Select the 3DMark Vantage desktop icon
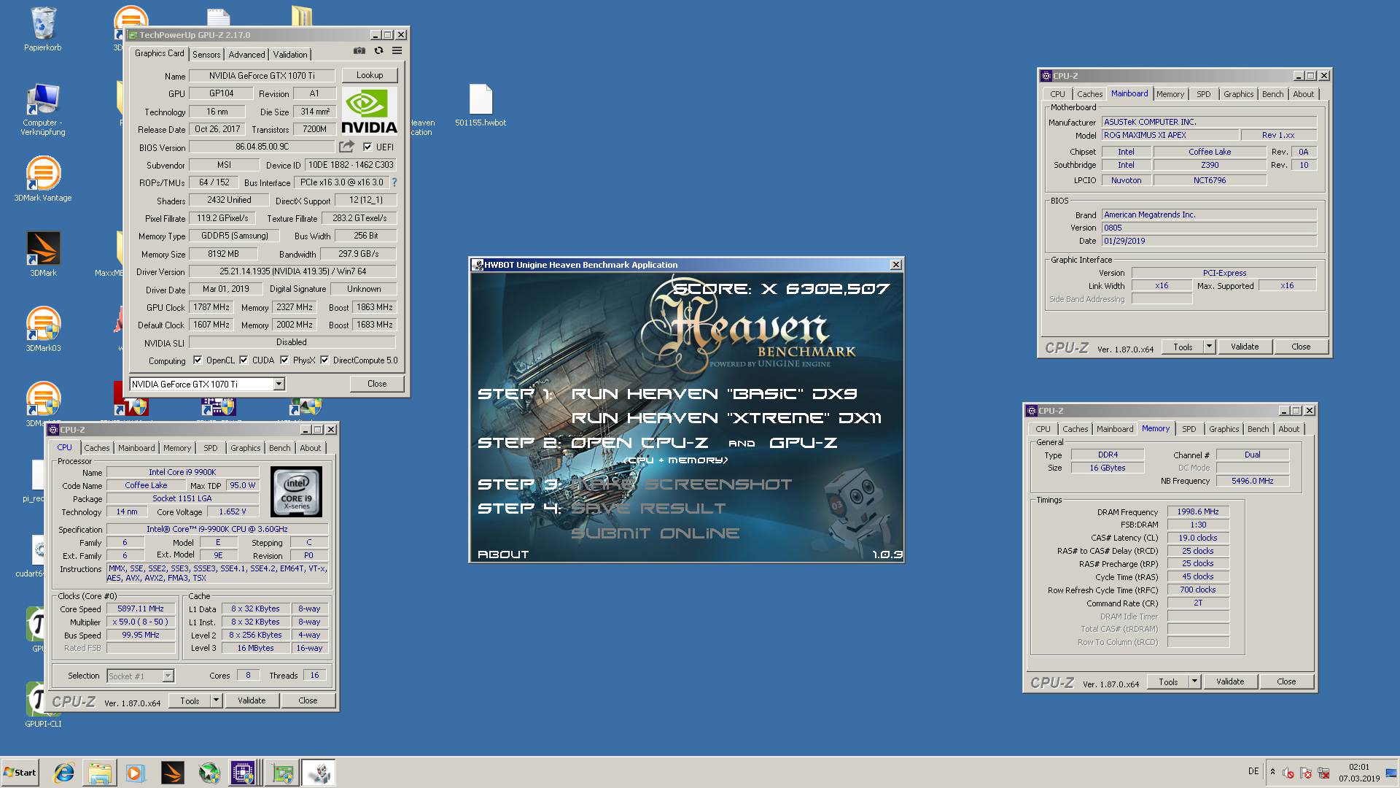Screen dimensions: 1400x788 click(43, 179)
